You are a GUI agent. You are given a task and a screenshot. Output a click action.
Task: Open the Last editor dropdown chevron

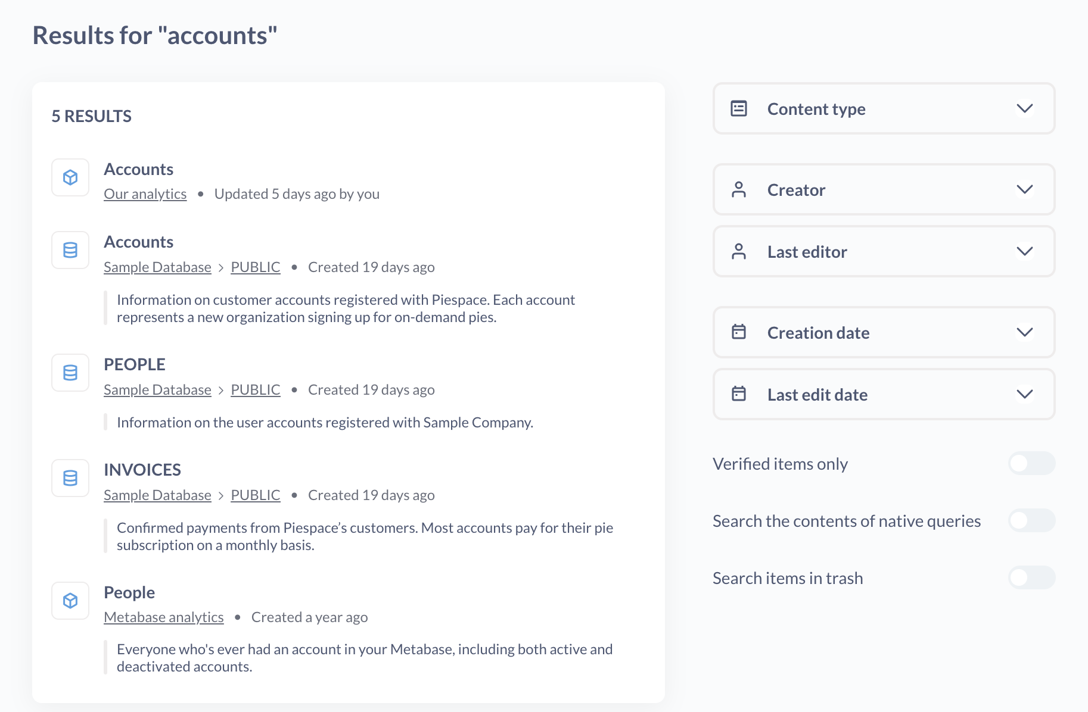[x=1024, y=251]
